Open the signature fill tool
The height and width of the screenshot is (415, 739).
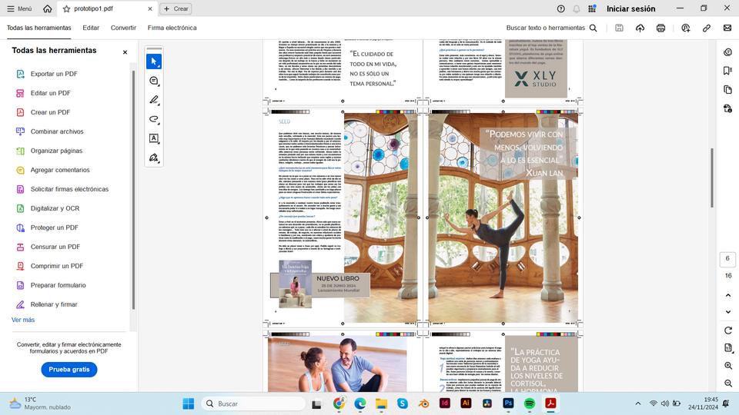[154, 158]
